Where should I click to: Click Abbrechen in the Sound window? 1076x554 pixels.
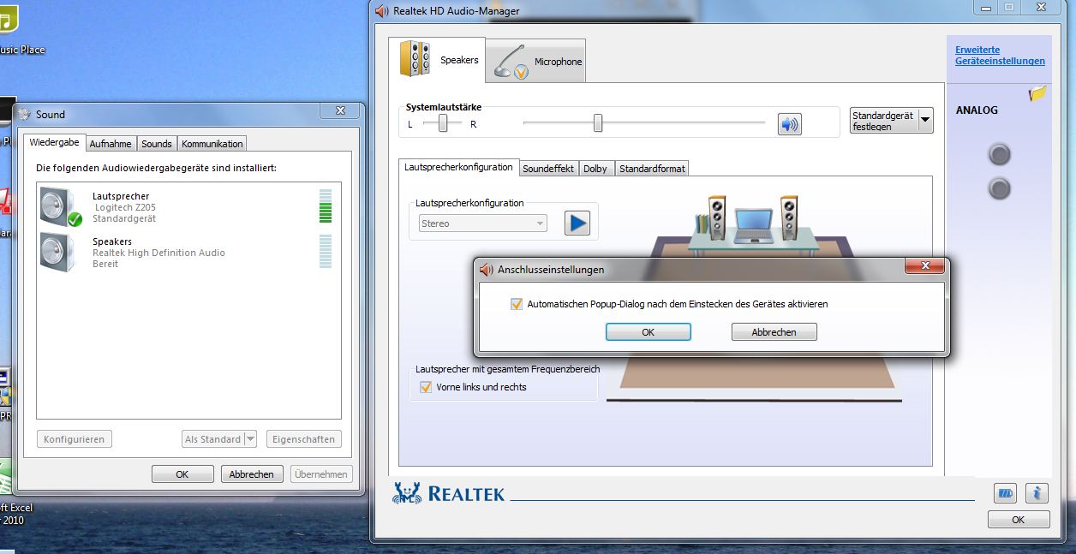(252, 474)
